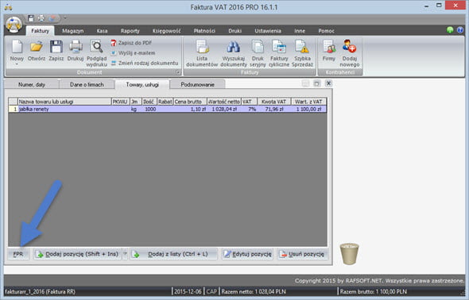
Task: Choose Wyślij e-mailem
Action: (x=133, y=53)
